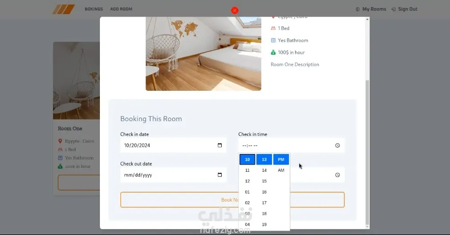Select hour 01 in time picker
Viewport: 450px width, 235px height.
pyautogui.click(x=248, y=192)
